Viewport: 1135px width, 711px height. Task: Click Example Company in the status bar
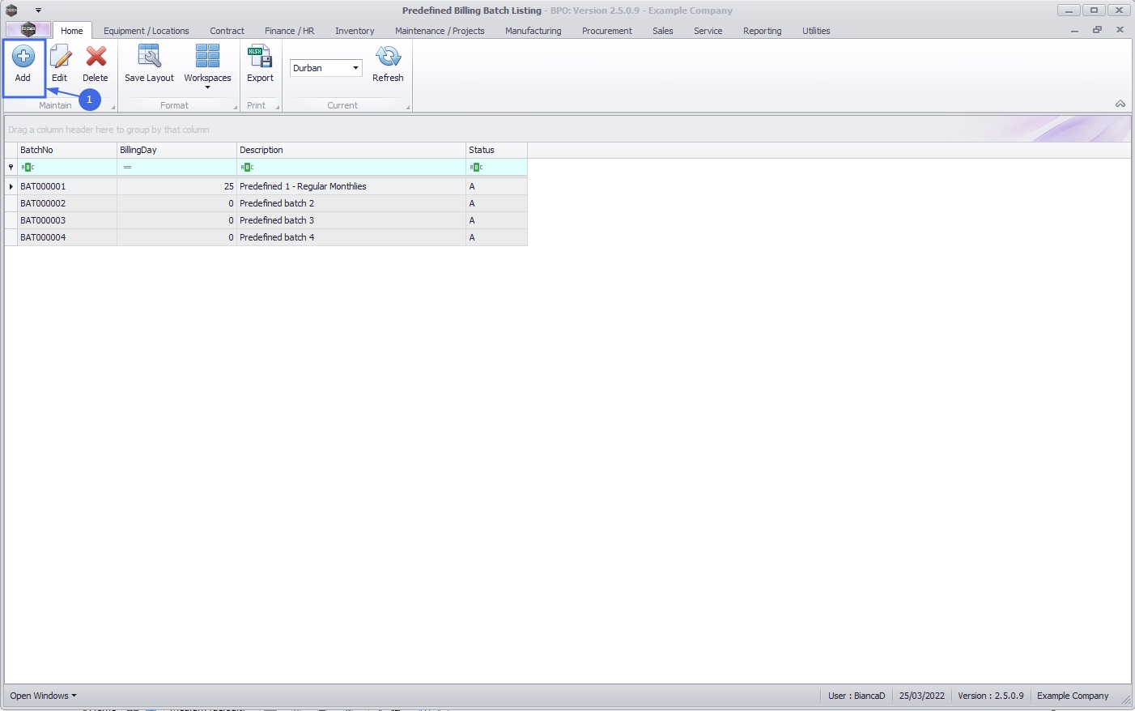(1073, 696)
